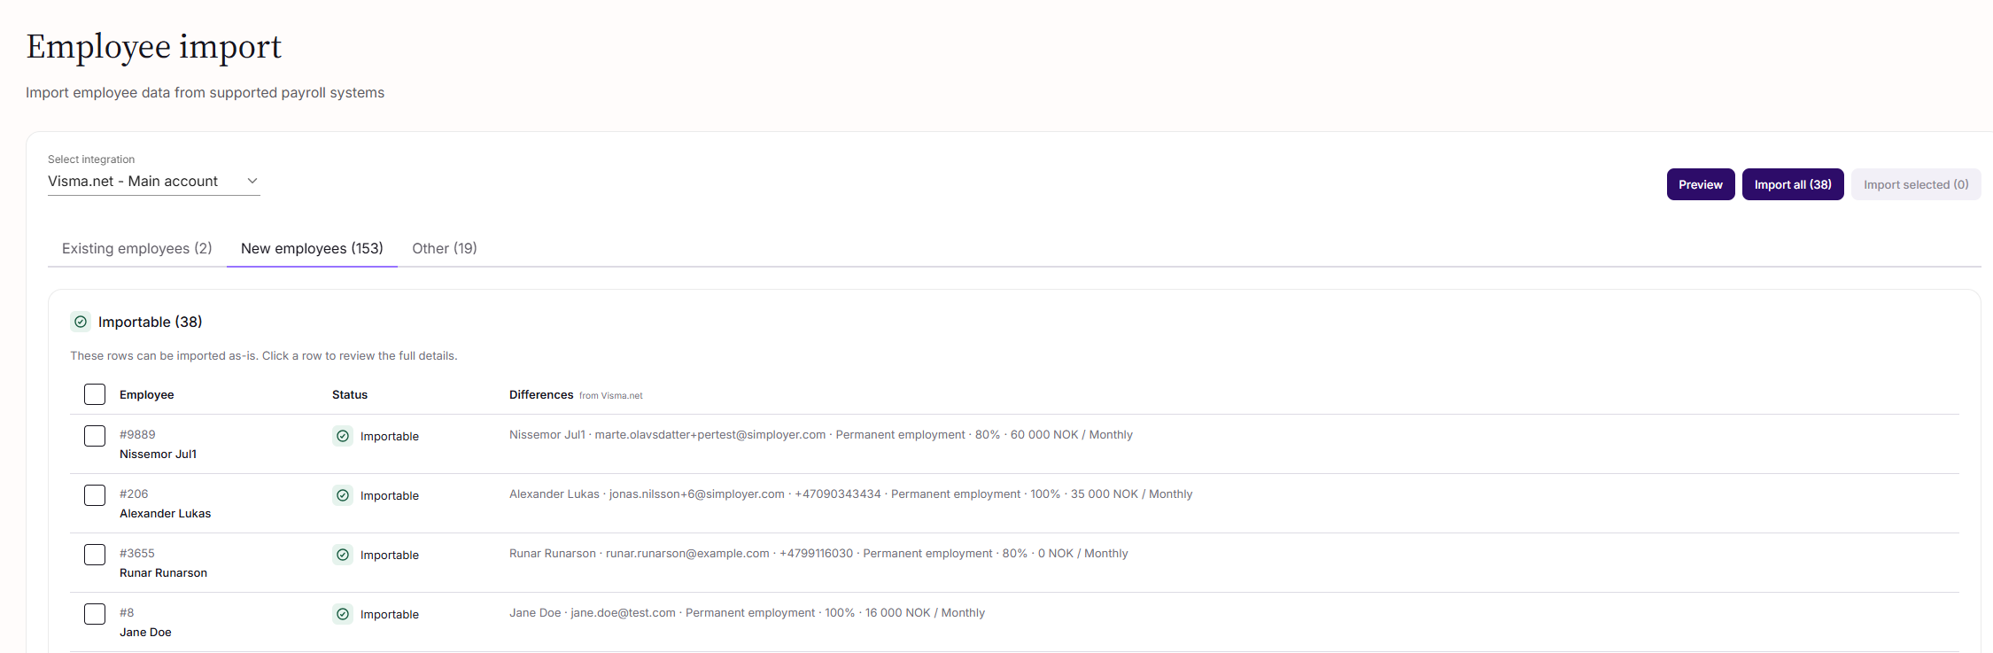Viewport: 1993px width, 653px height.
Task: Tick the checkbox for Runar Runarson
Action: pyautogui.click(x=95, y=555)
